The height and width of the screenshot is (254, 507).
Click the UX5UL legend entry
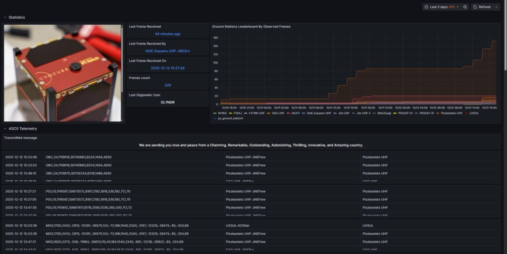pos(474,113)
